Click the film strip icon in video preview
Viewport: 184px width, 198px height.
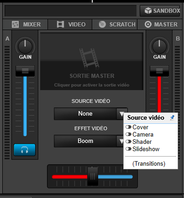[x=89, y=58]
